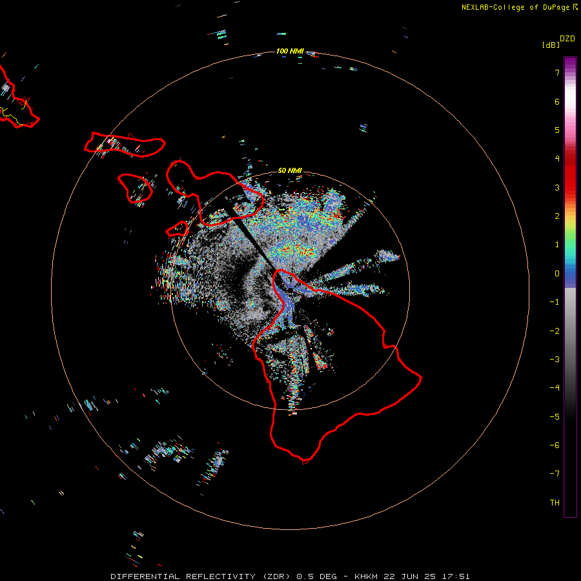
Task: Click the TH threshold label on the scale
Action: coord(555,503)
